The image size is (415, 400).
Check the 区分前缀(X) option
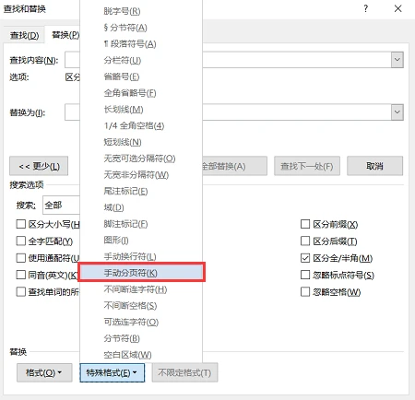305,224
